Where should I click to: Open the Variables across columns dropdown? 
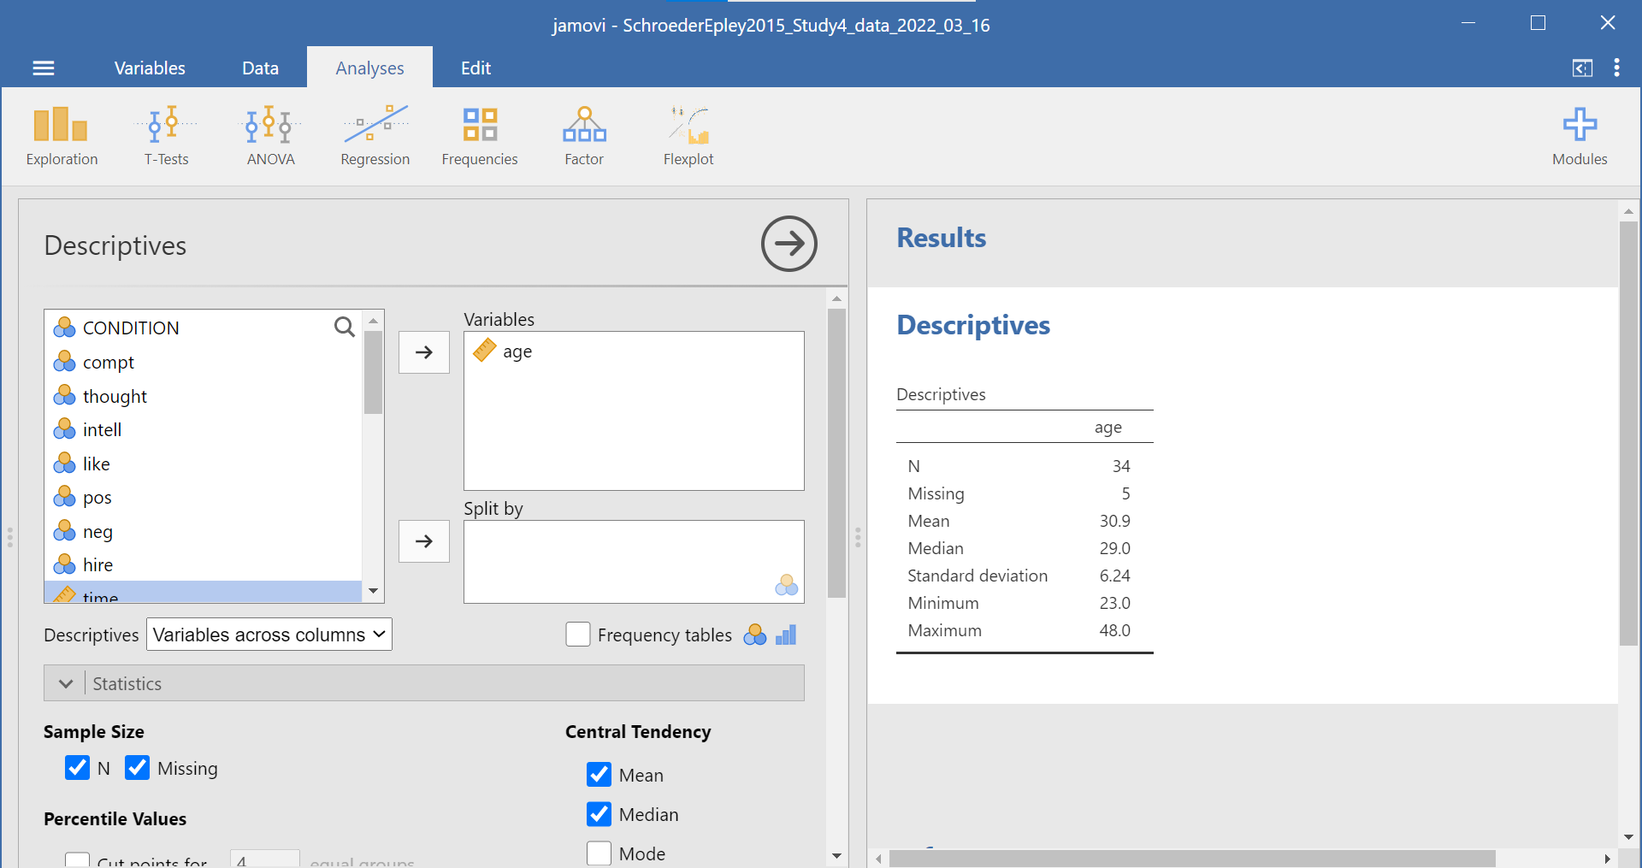pos(269,635)
